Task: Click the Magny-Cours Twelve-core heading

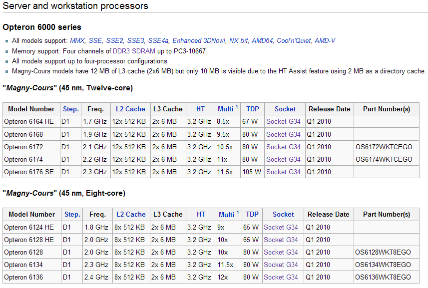Action: click(67, 88)
